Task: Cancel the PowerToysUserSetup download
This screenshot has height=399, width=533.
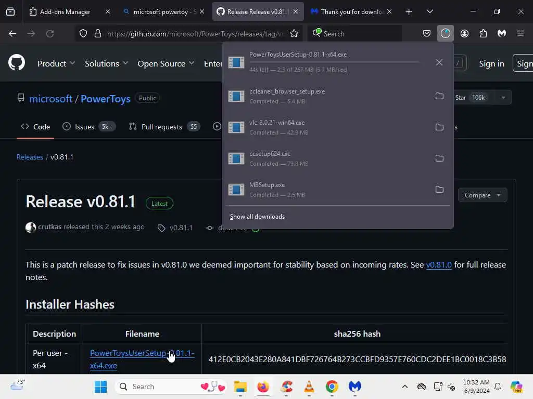Action: tap(439, 62)
